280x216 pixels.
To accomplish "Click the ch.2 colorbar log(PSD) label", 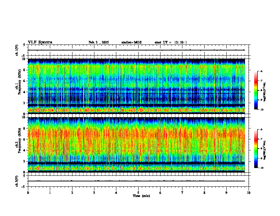I will (x=265, y=150).
